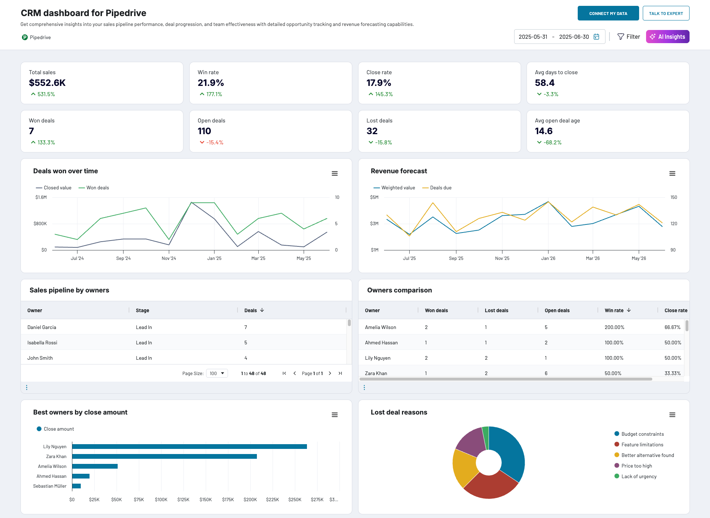
Task: Open the Revenue forecast chart menu
Action: coord(672,173)
